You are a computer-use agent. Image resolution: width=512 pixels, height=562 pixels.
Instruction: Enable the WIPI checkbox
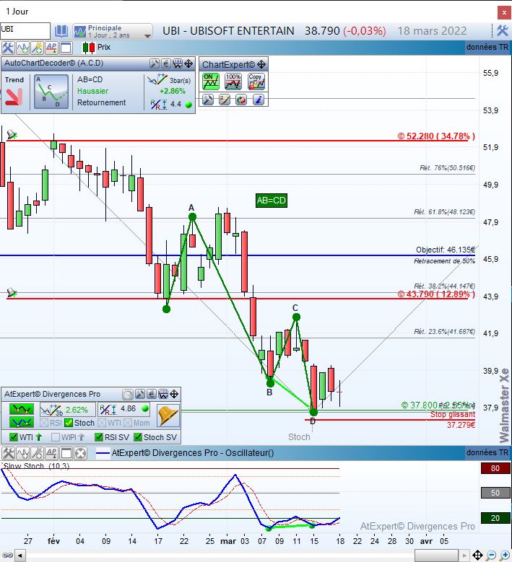(x=56, y=437)
